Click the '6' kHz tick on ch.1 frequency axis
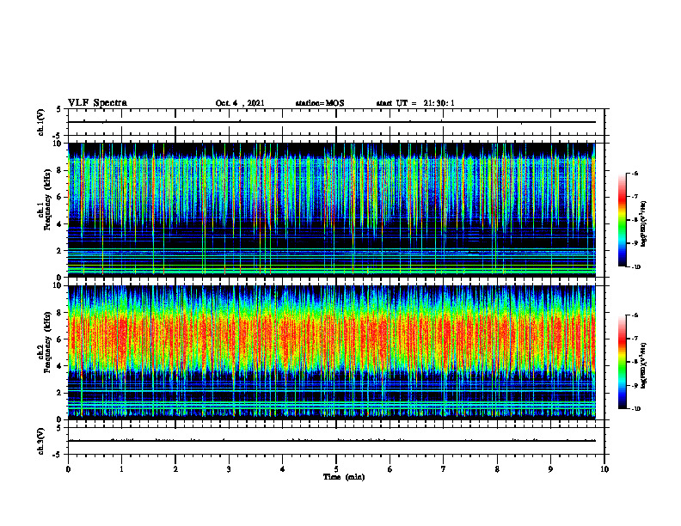 coord(60,197)
